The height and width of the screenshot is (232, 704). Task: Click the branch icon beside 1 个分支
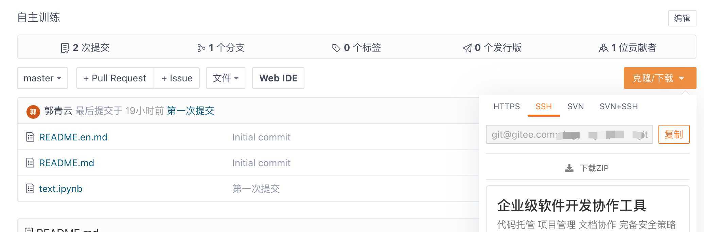tap(201, 48)
